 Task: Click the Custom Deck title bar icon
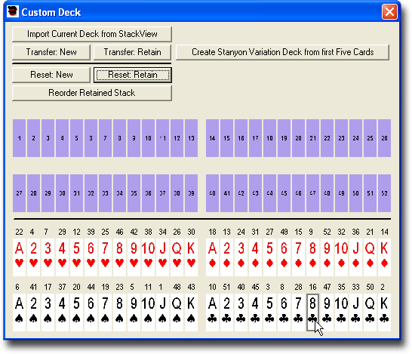[x=12, y=11]
